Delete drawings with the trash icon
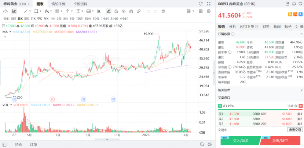Image resolution: width=304 pixels, height=148 pixels. pos(163,11)
